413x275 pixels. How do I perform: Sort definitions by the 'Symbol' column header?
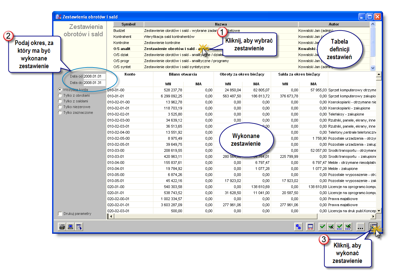pos(128,24)
